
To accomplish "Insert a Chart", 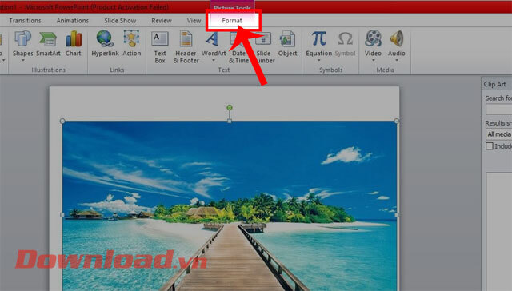I will click(74, 45).
